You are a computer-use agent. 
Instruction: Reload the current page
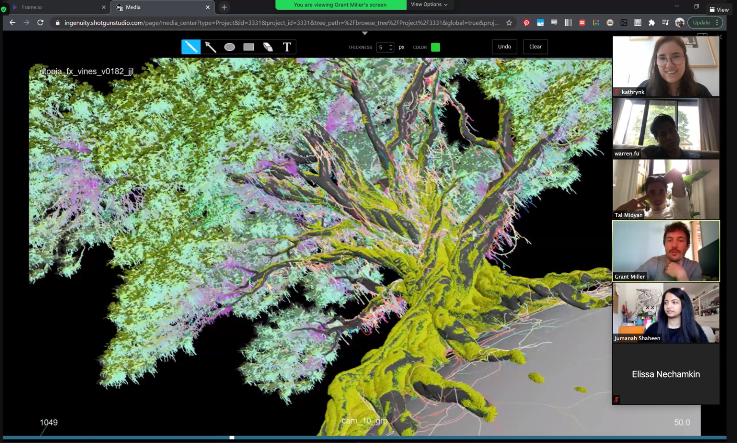point(41,22)
